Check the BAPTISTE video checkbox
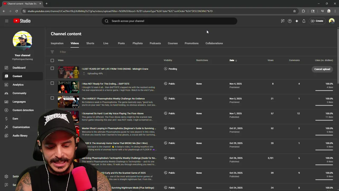The image size is (339, 191). click(x=52, y=83)
